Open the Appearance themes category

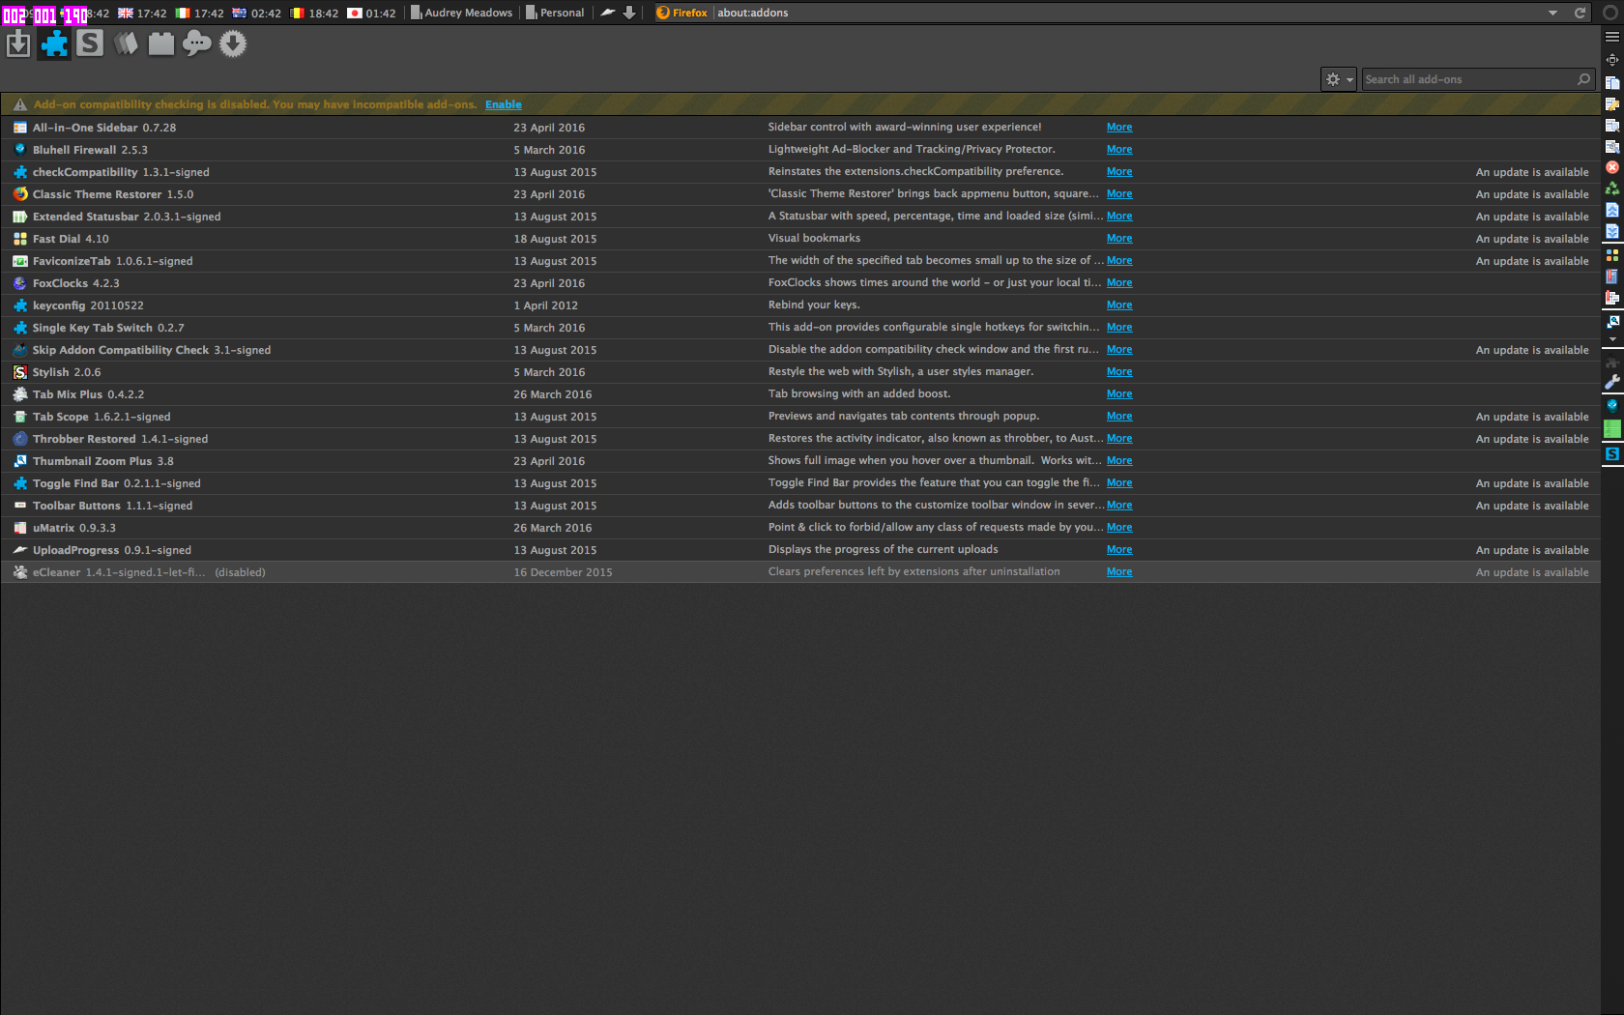pyautogui.click(x=126, y=43)
